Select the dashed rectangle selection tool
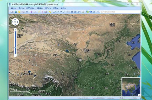 pyautogui.click(x=35, y=12)
